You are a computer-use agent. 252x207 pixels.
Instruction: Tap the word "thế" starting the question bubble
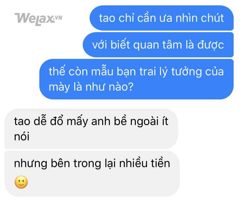[x=57, y=71]
